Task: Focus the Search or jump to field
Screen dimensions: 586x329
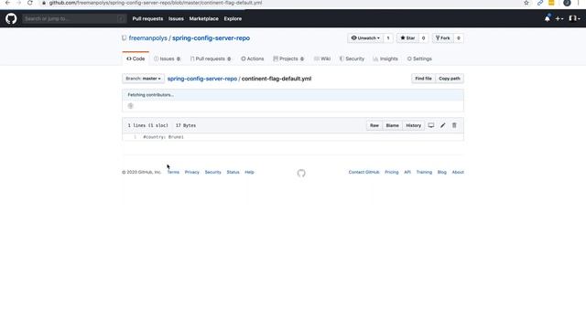Action: click(74, 18)
